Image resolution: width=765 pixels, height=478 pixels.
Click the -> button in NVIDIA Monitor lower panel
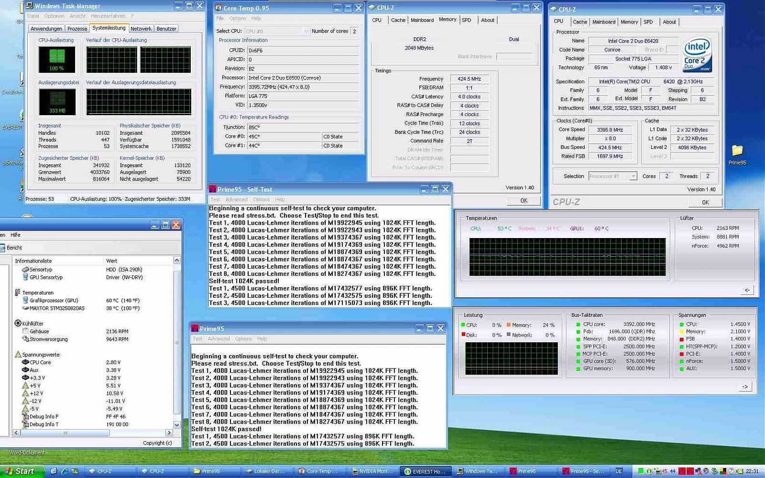coord(745,387)
